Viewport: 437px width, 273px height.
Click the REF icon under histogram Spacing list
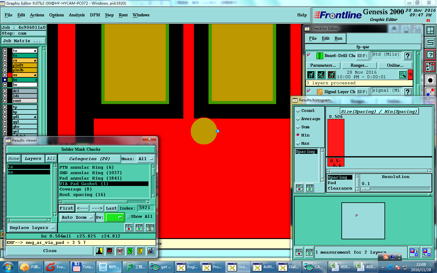310,188
